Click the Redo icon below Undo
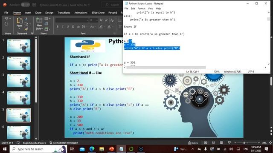The height and width of the screenshot is (153, 273). click(x=6, y=24)
